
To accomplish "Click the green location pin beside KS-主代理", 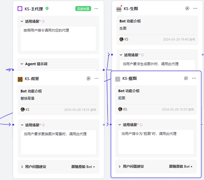I will coord(47,9).
